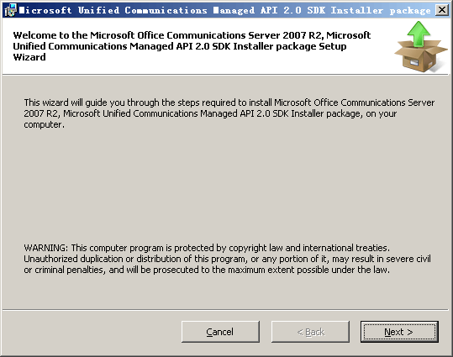Click 'Unauthorized duplication' line in the warning

click(x=227, y=259)
